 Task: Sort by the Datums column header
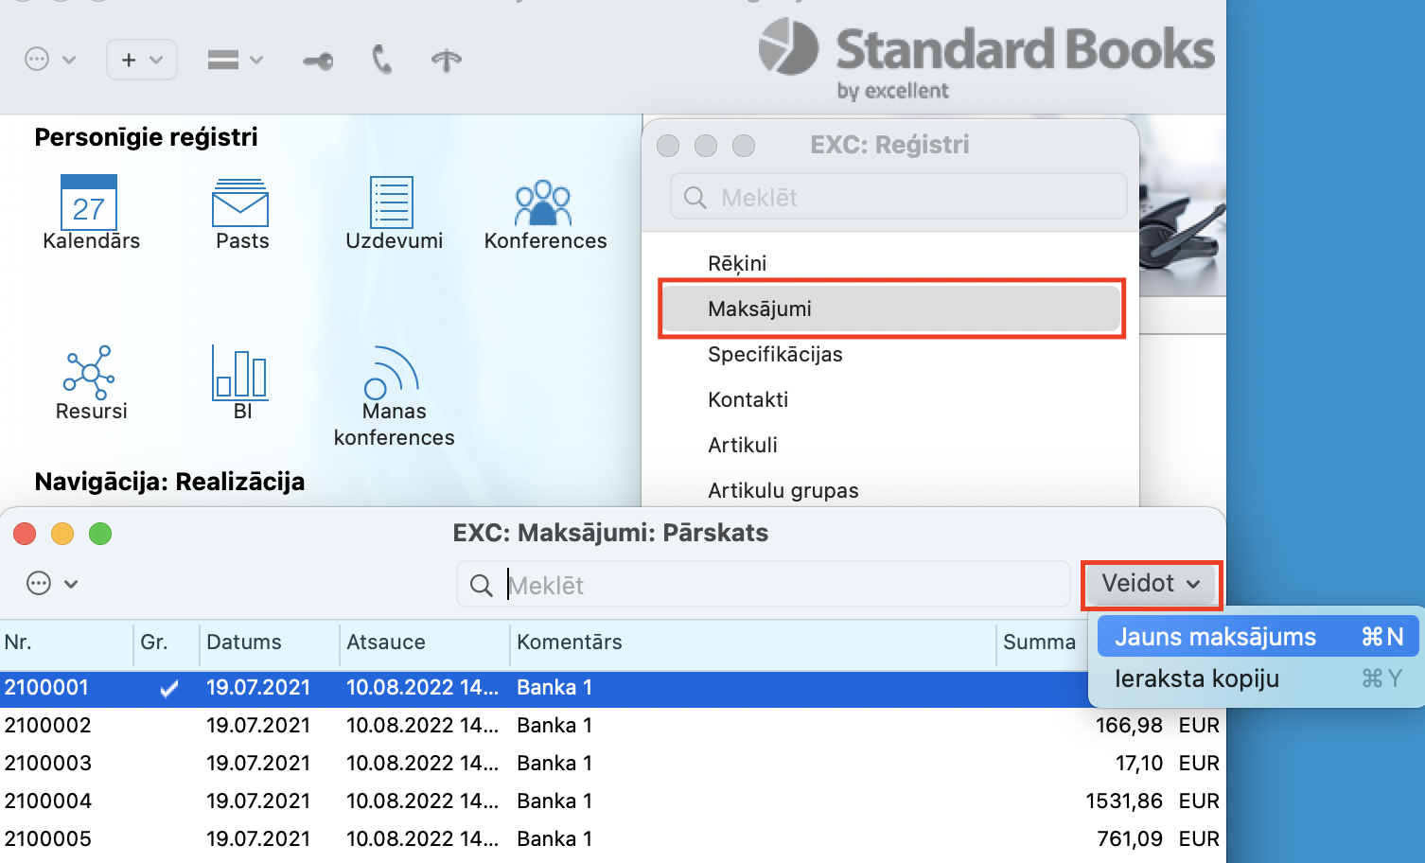tap(244, 643)
